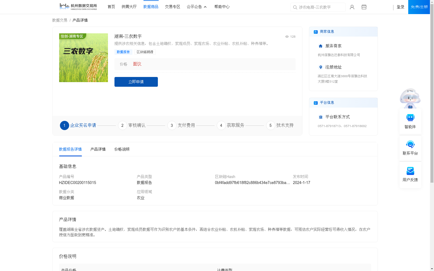Viewport: 434px width, 271px height.
Task: Click the 立即申请 button
Action: coord(136,82)
